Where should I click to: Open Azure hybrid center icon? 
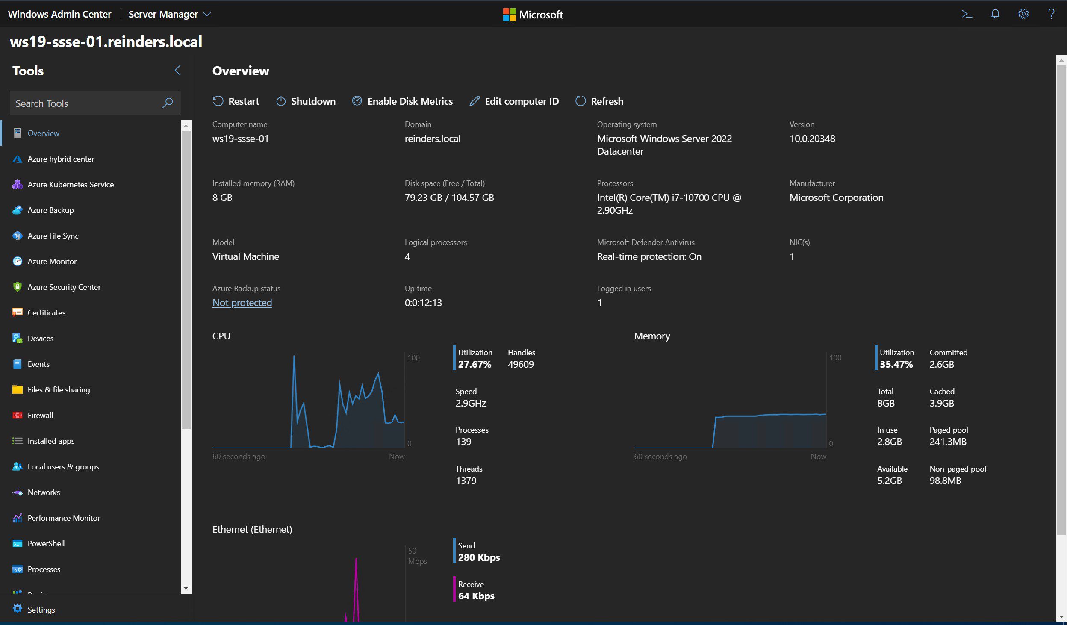pos(18,159)
